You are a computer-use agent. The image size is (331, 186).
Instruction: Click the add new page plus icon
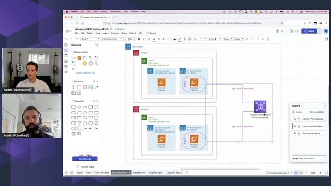(x=187, y=173)
